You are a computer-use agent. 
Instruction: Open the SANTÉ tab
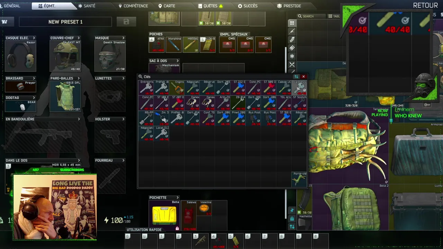[87, 6]
